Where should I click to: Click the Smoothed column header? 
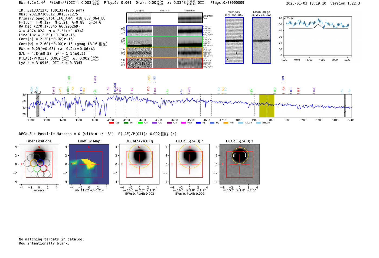pos(190,11)
